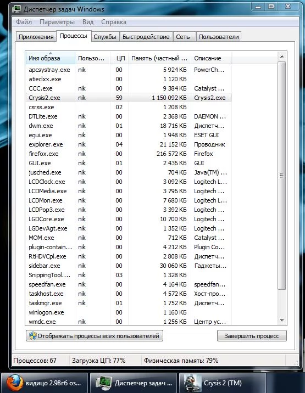The image size is (305, 393).
Task: Open the Файл menu
Action: pyautogui.click(x=24, y=22)
